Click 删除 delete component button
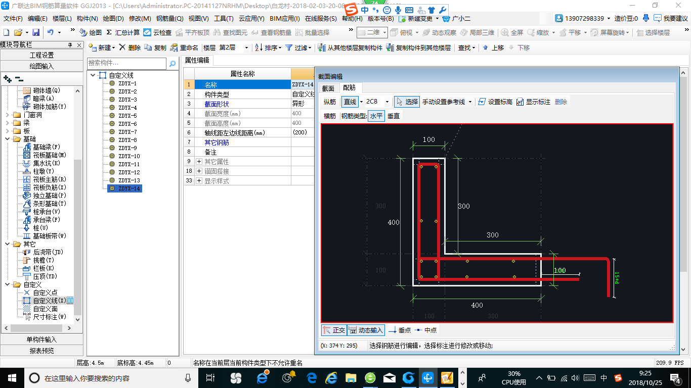 (x=129, y=47)
